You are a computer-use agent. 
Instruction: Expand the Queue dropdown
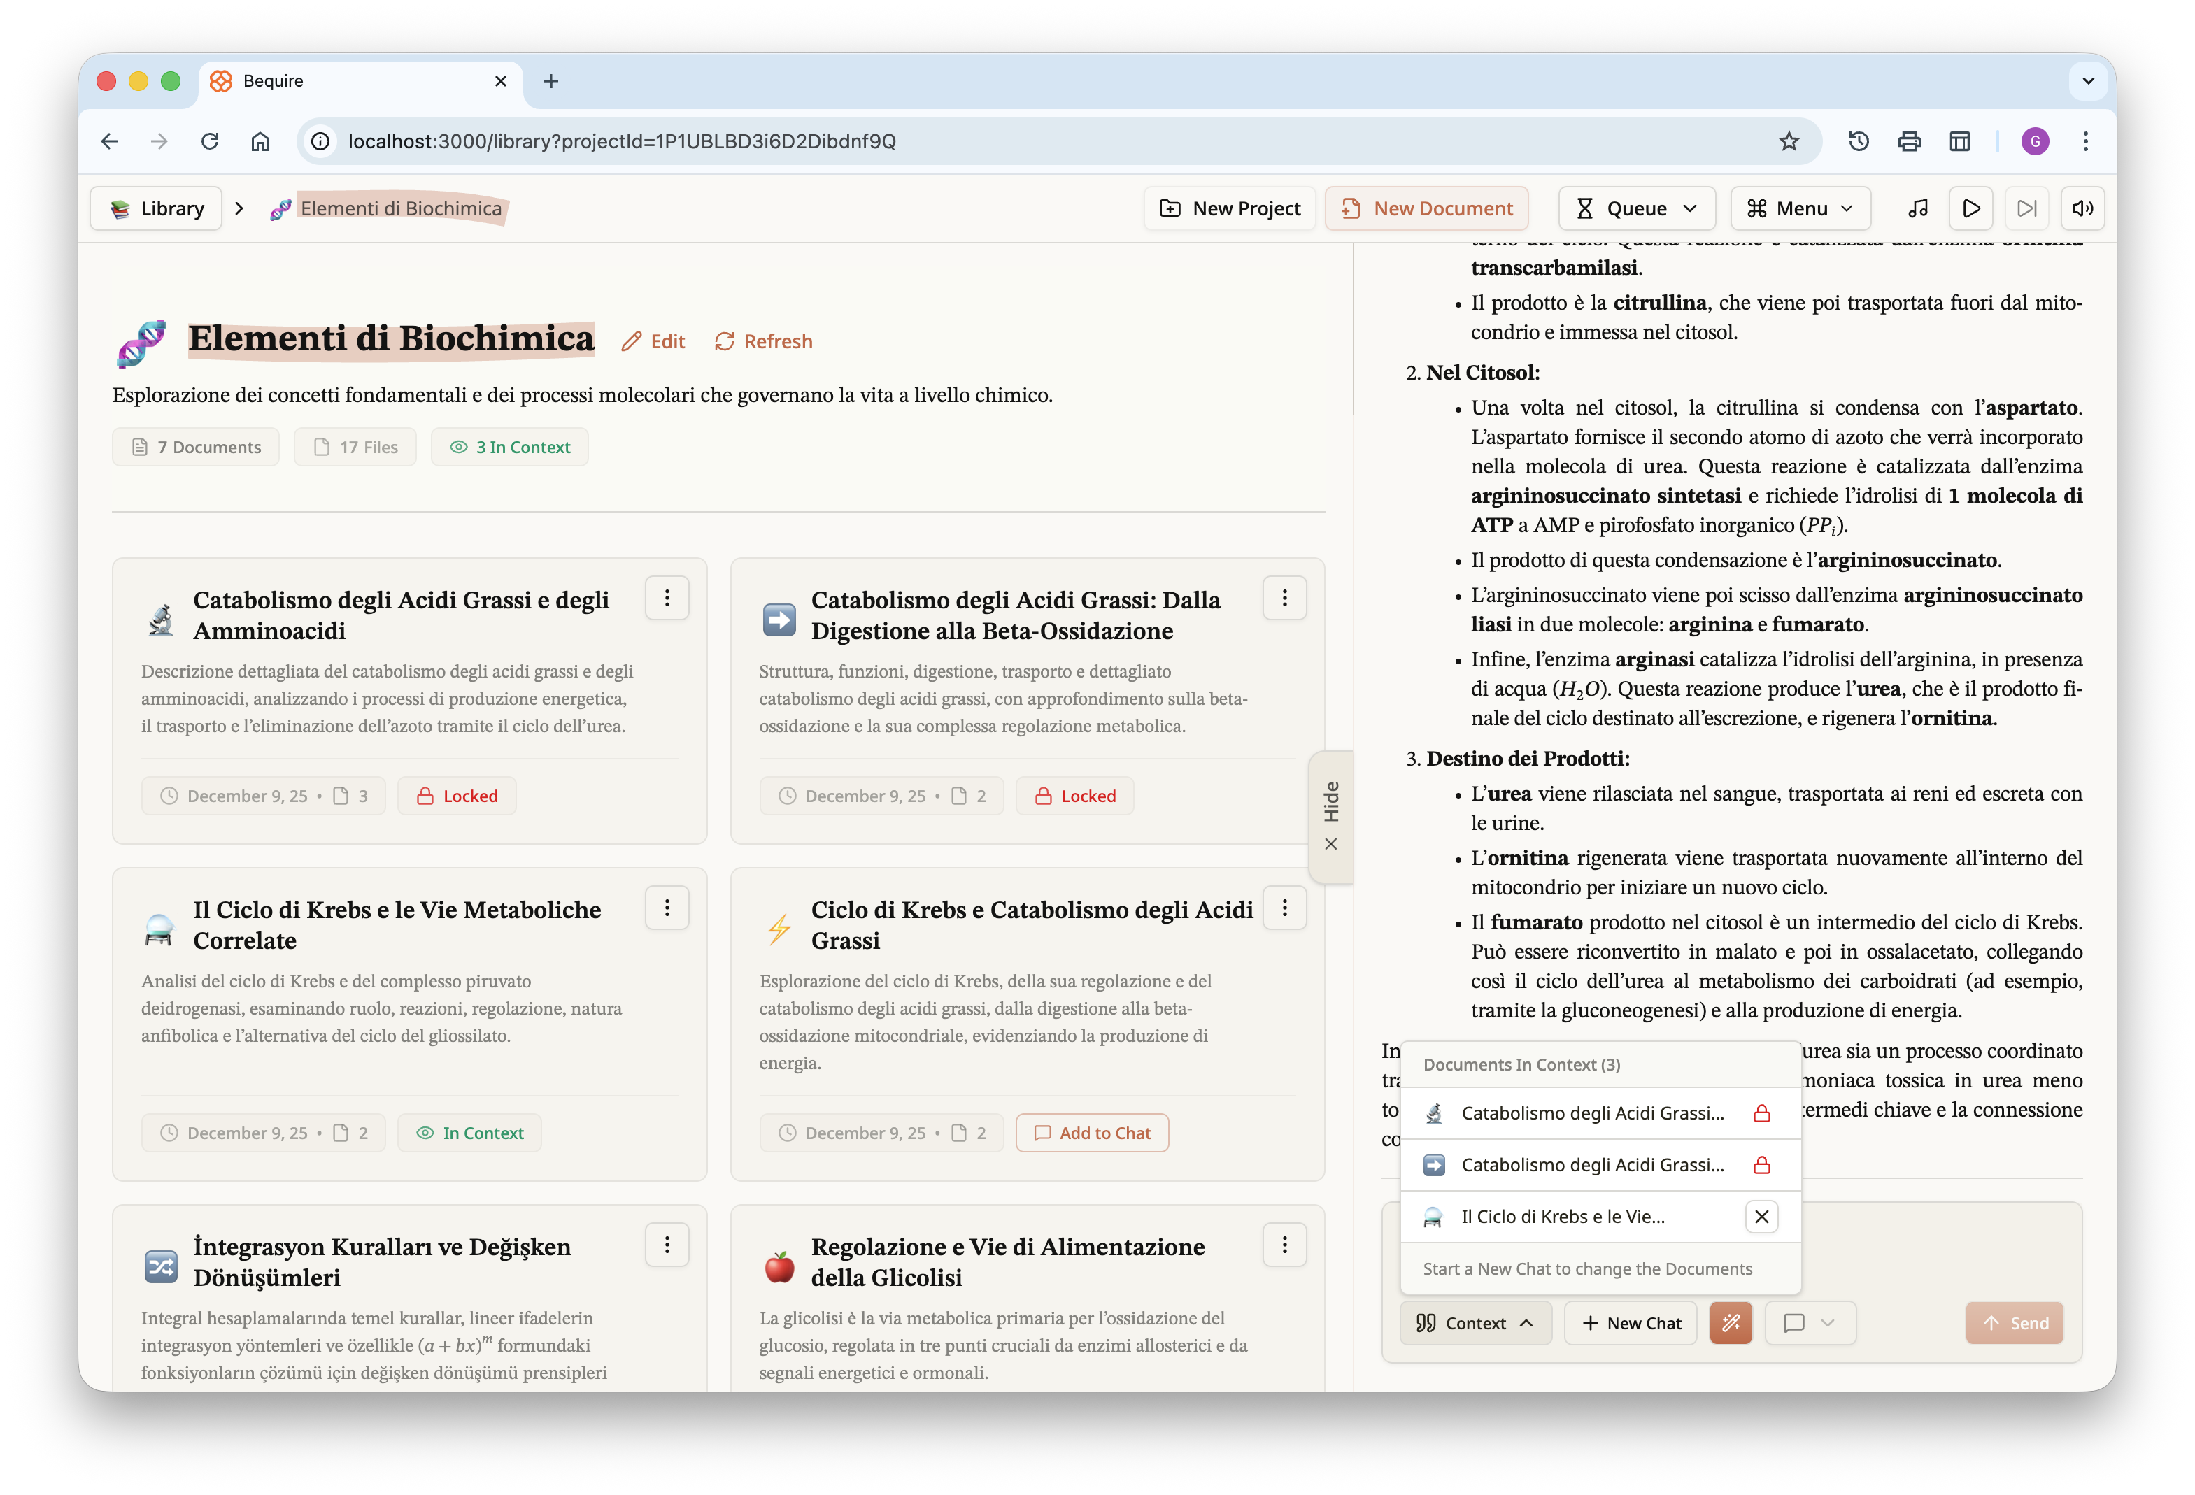[1636, 208]
